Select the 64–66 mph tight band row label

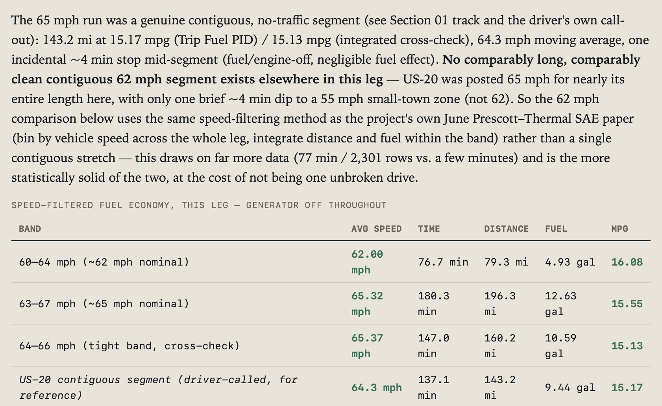[129, 346]
